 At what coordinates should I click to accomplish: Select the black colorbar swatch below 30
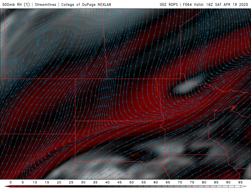pyautogui.click(x=86, y=186)
